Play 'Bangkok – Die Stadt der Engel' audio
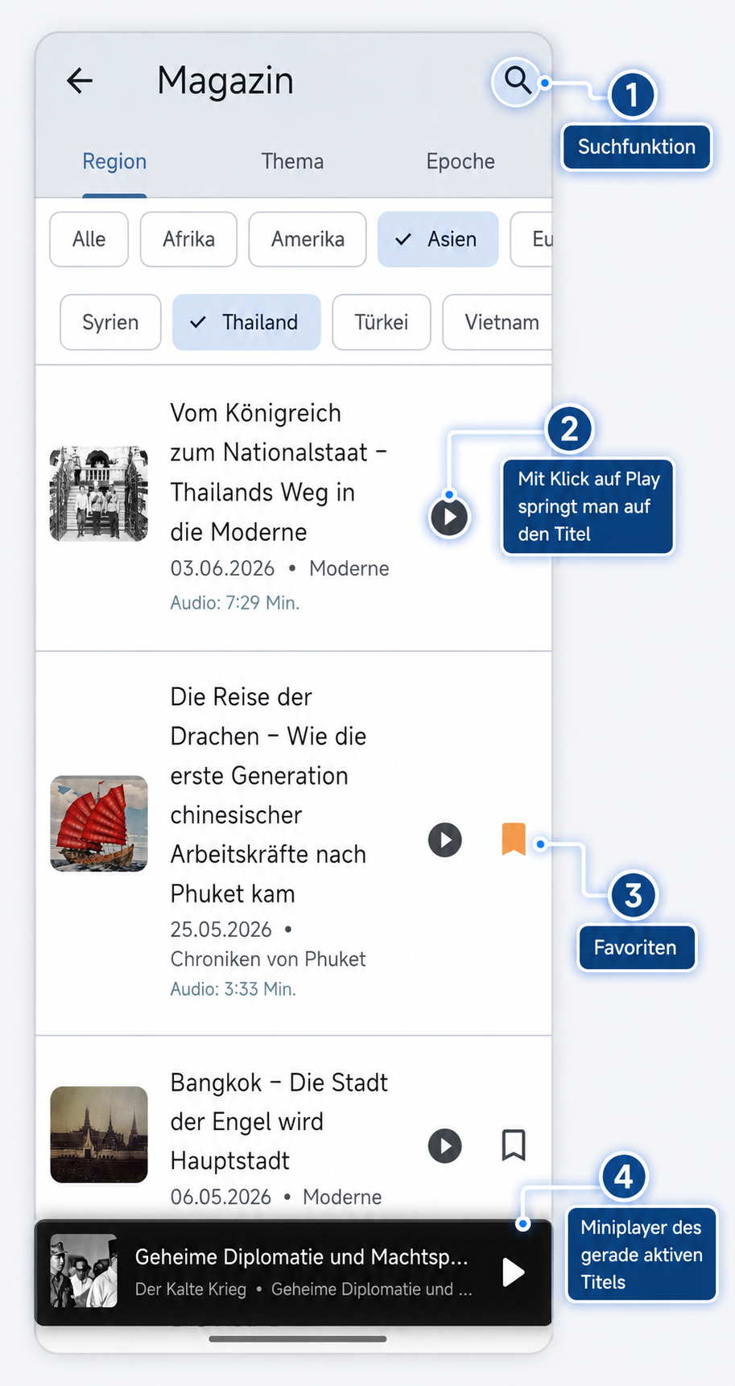Image resolution: width=735 pixels, height=1386 pixels. 445,1145
